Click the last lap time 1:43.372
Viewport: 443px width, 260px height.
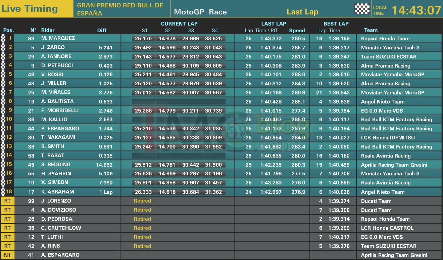271,39
